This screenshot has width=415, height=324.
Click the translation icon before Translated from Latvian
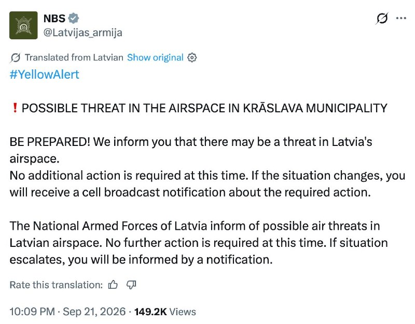pyautogui.click(x=16, y=57)
